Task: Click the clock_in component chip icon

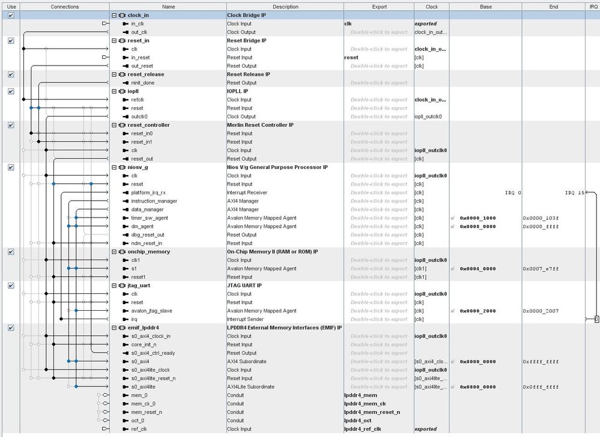Action: point(122,15)
